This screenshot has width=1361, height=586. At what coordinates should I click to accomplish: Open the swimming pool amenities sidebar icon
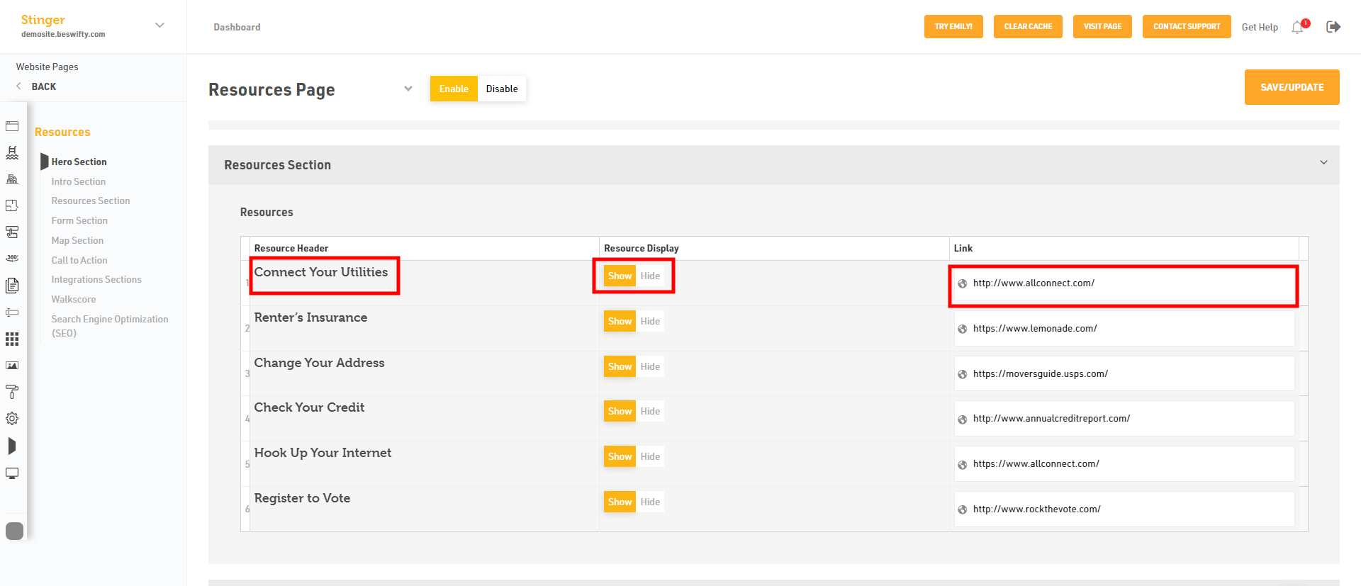click(x=12, y=152)
